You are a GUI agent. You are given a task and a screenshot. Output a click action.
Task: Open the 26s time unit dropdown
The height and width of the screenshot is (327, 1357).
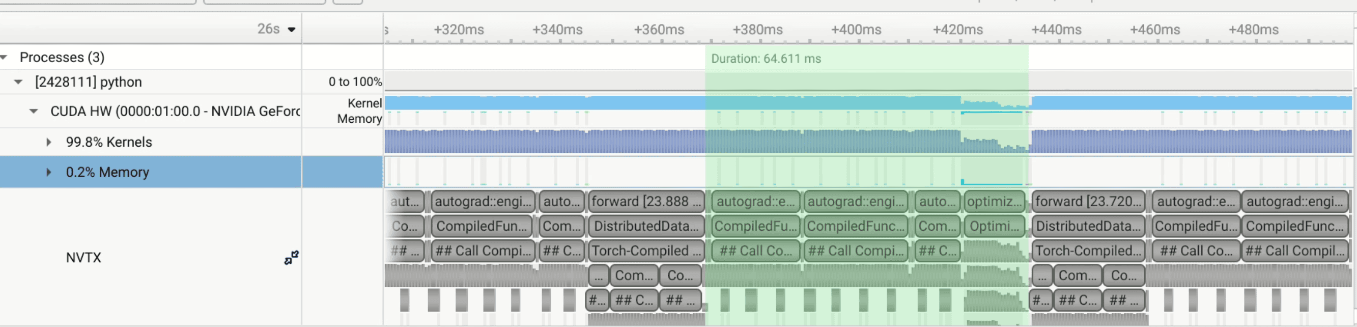pyautogui.click(x=291, y=30)
